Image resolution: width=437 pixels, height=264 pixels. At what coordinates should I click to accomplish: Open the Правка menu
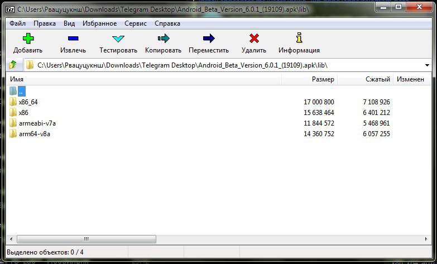[x=45, y=23]
